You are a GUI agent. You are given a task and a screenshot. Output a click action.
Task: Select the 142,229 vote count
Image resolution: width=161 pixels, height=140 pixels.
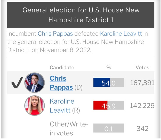[142, 106]
